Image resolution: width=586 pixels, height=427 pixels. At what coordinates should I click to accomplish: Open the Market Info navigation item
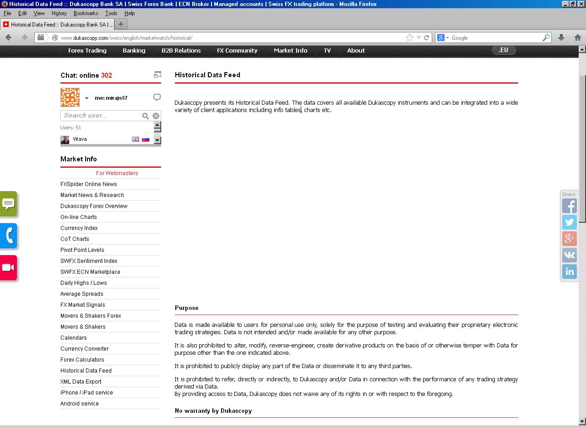coord(291,51)
